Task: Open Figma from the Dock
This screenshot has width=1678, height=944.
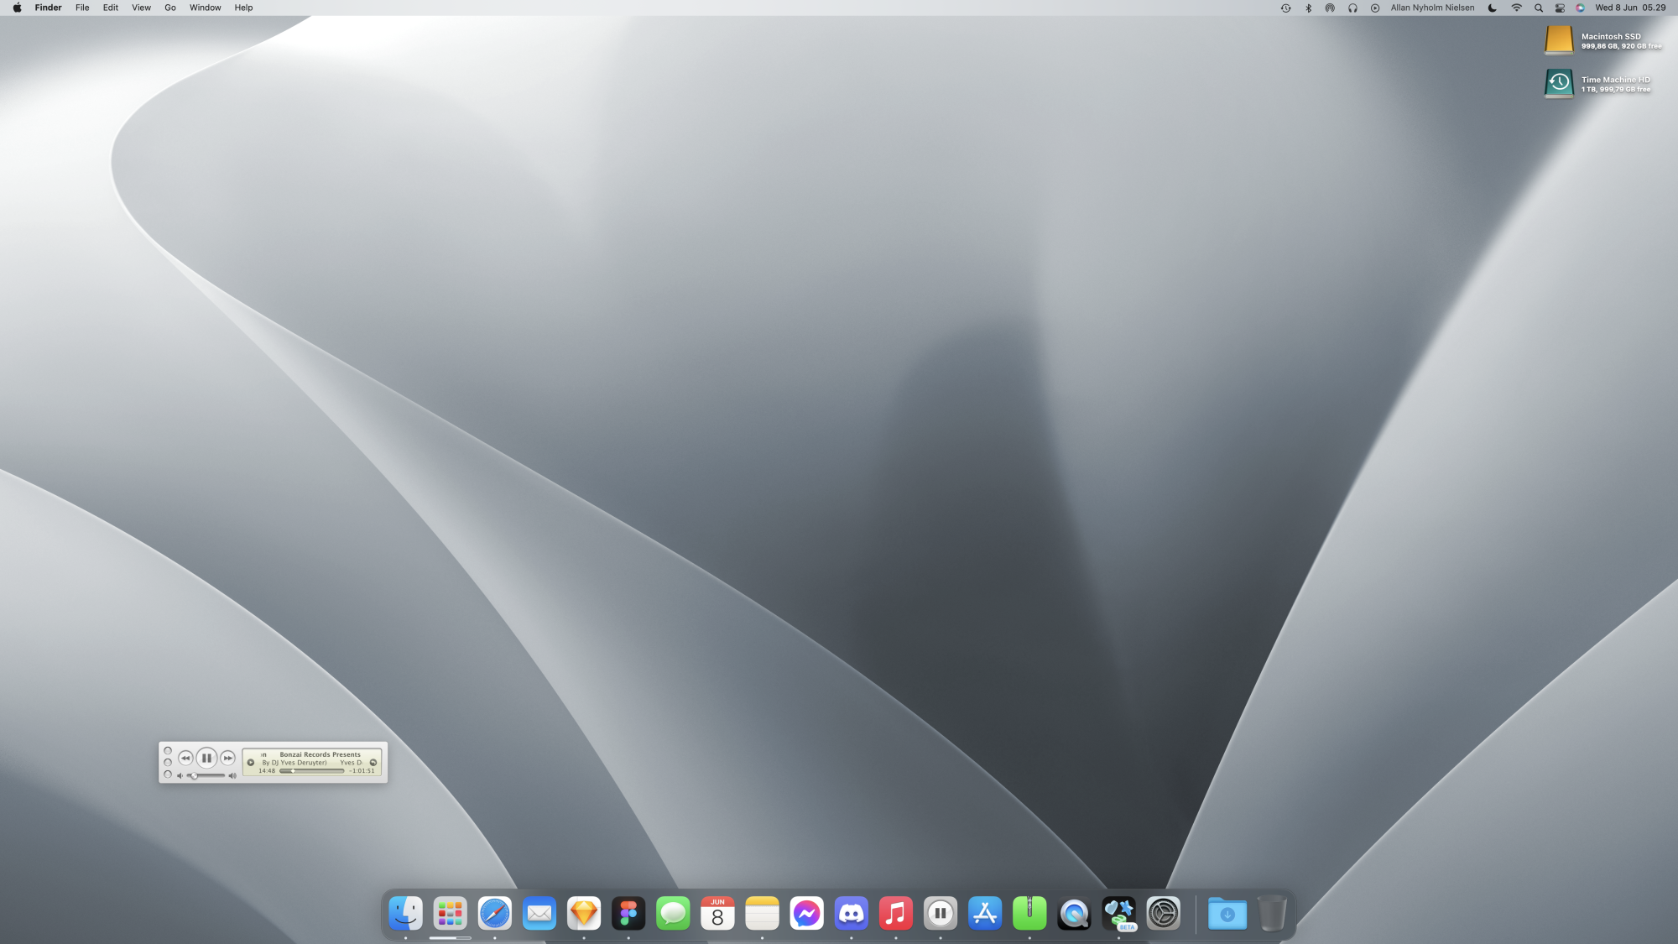Action: tap(628, 913)
